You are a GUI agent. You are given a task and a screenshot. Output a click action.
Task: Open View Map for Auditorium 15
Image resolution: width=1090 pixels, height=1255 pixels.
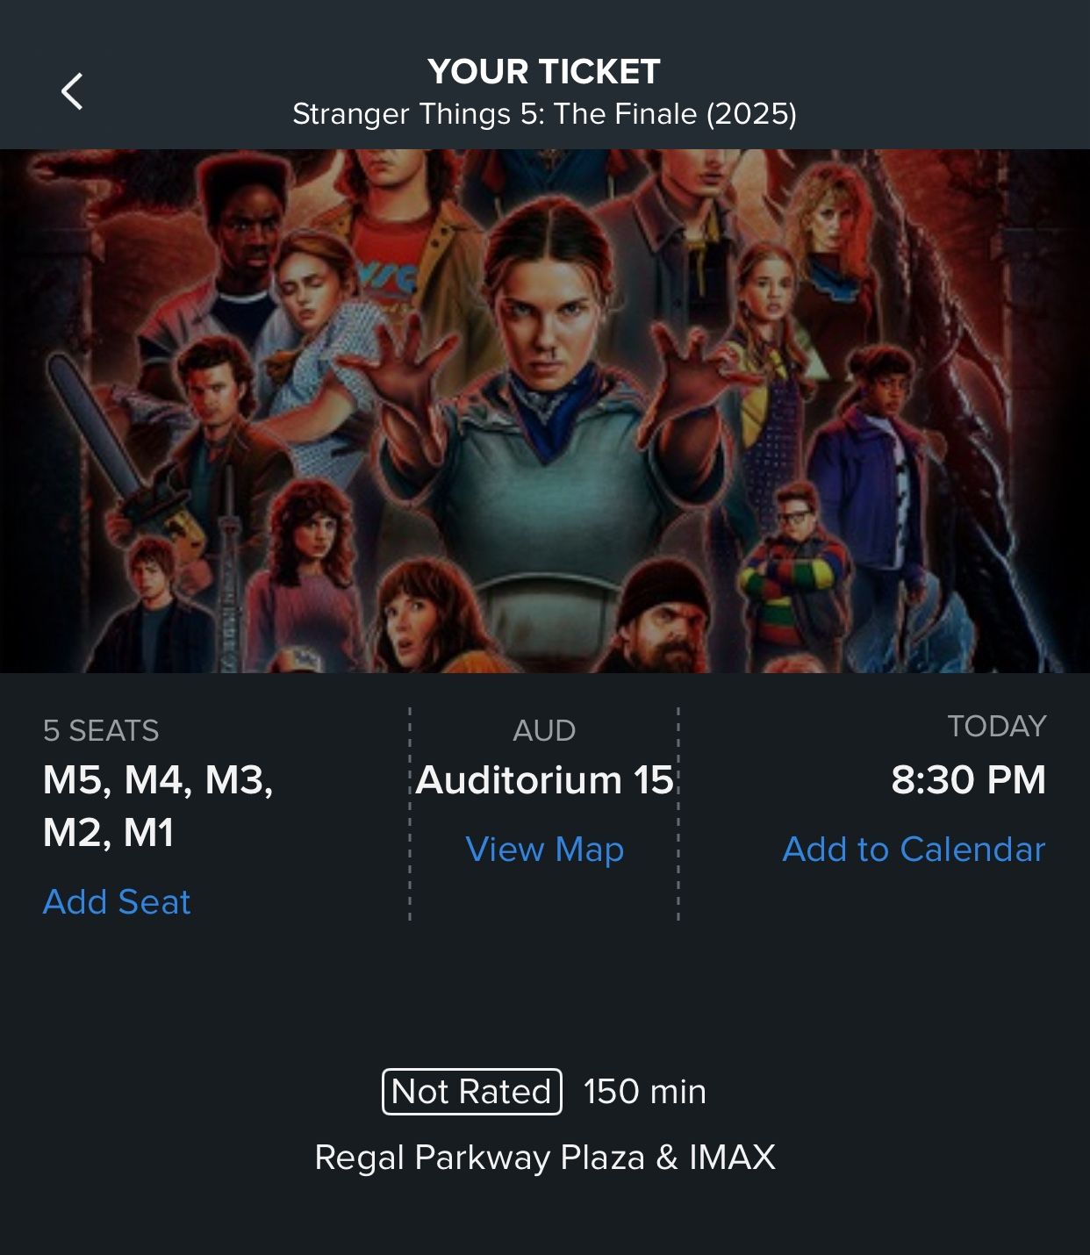tap(544, 850)
